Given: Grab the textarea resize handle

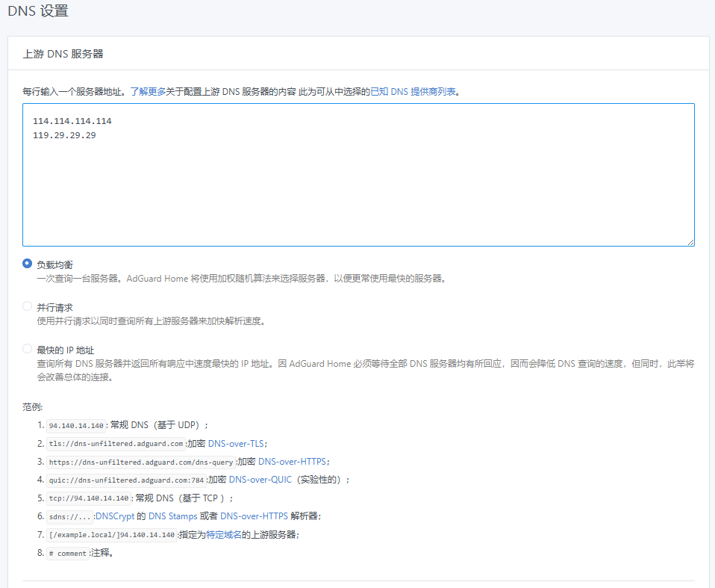Looking at the screenshot, I should click(690, 242).
